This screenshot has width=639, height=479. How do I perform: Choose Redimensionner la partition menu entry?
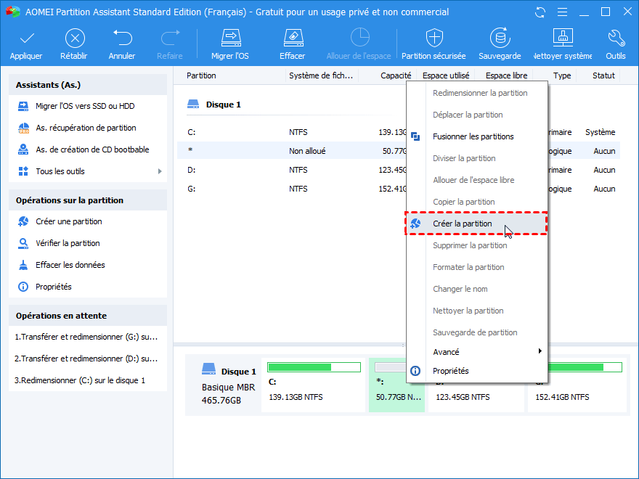click(x=477, y=93)
